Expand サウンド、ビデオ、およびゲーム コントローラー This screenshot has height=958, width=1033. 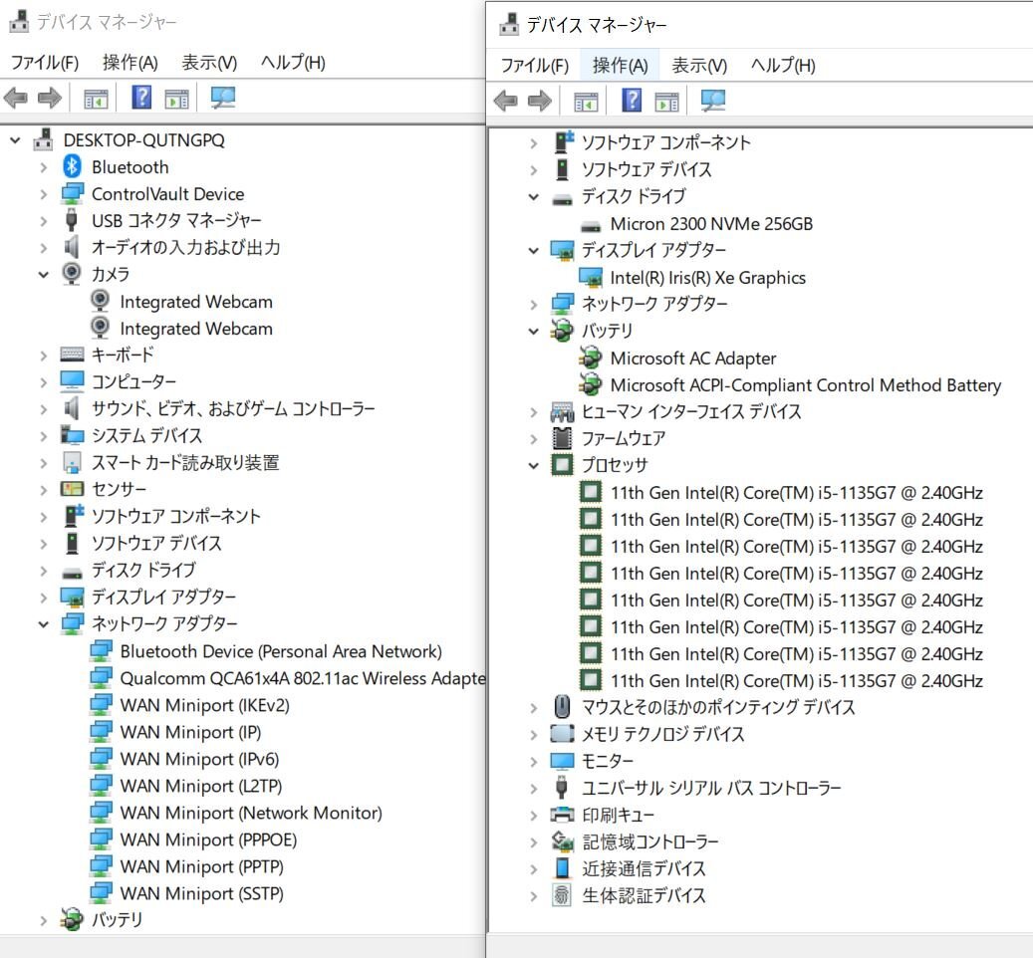(x=44, y=409)
